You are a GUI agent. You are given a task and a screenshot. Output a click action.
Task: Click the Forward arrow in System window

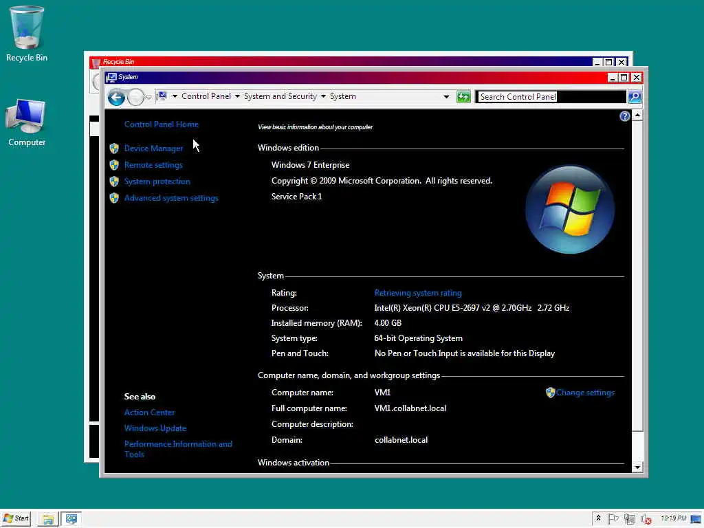click(x=135, y=96)
